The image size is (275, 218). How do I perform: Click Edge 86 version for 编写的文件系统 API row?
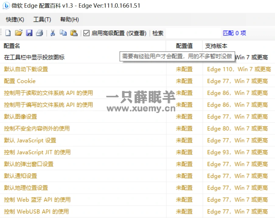click(x=238, y=105)
